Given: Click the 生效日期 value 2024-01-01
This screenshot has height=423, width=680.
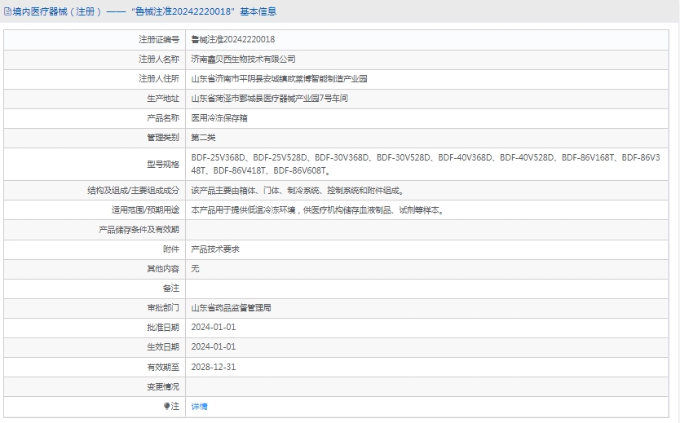Looking at the screenshot, I should [x=213, y=346].
